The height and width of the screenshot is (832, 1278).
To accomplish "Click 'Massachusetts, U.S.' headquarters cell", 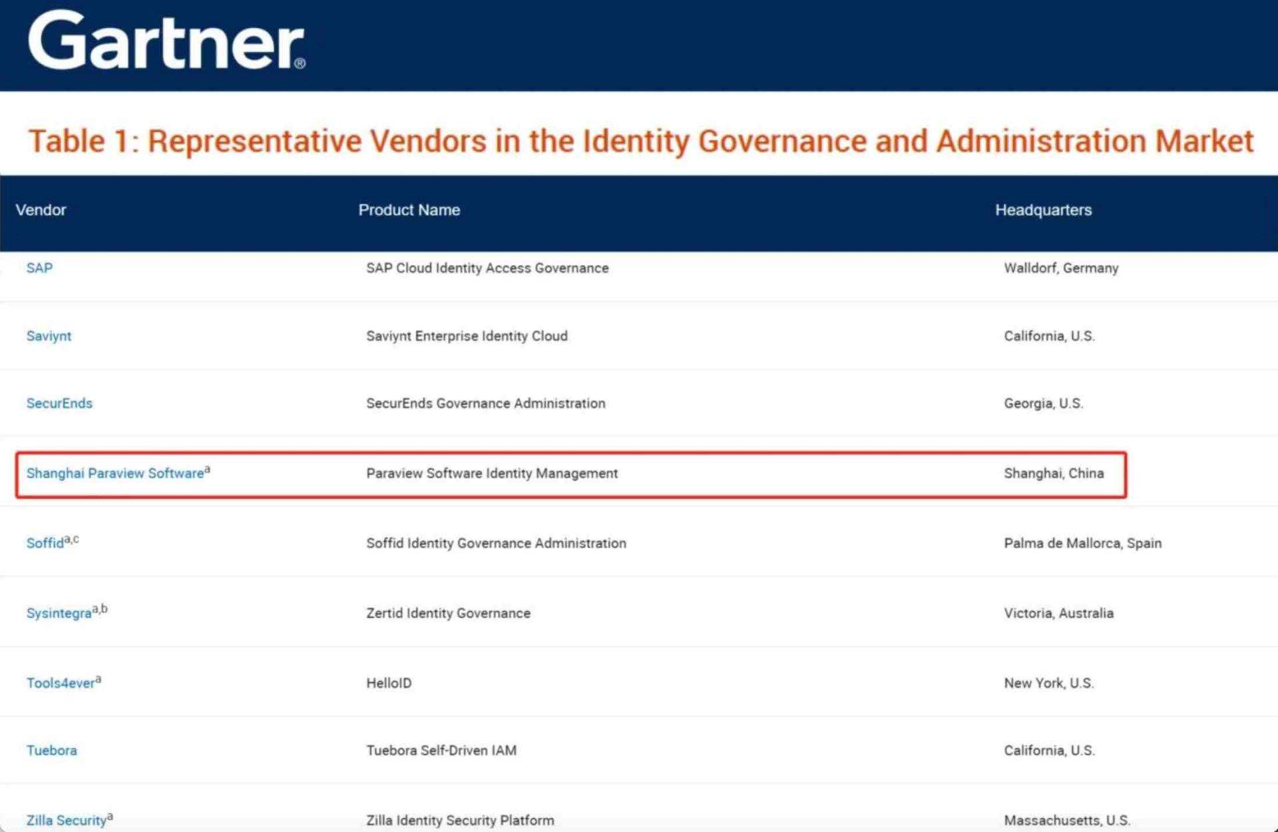I will [x=1067, y=820].
